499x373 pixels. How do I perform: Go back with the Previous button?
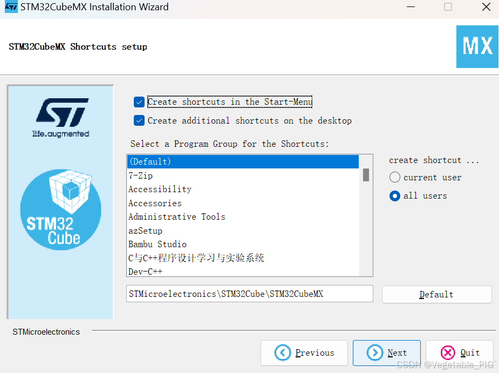(x=304, y=353)
